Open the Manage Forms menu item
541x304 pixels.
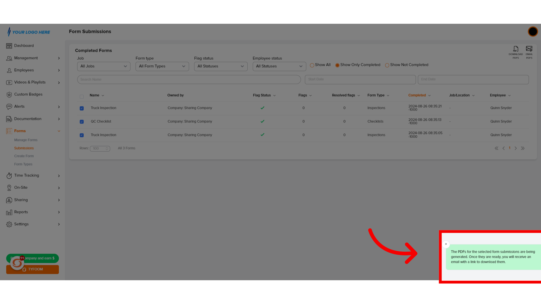[x=26, y=140]
